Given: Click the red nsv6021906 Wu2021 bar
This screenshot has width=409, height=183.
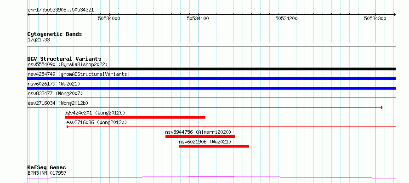Looking at the screenshot, I should pos(214,146).
